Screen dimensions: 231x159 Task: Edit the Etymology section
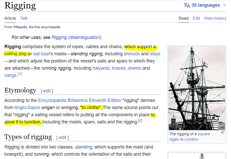(x=47, y=91)
